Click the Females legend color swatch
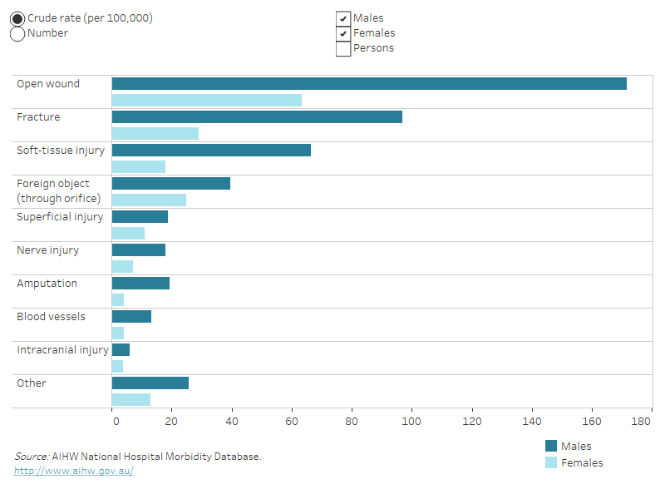665x499 pixels. tap(551, 462)
